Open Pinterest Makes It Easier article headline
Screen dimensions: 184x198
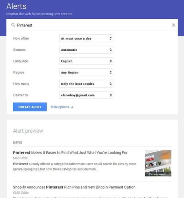[x=70, y=152]
